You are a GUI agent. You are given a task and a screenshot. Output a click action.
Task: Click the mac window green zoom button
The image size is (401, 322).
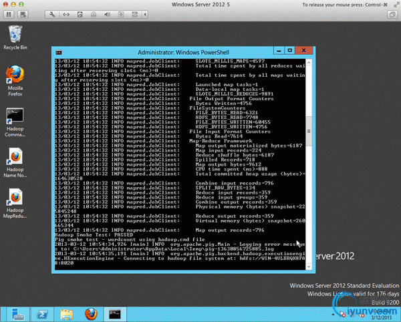(21, 5)
